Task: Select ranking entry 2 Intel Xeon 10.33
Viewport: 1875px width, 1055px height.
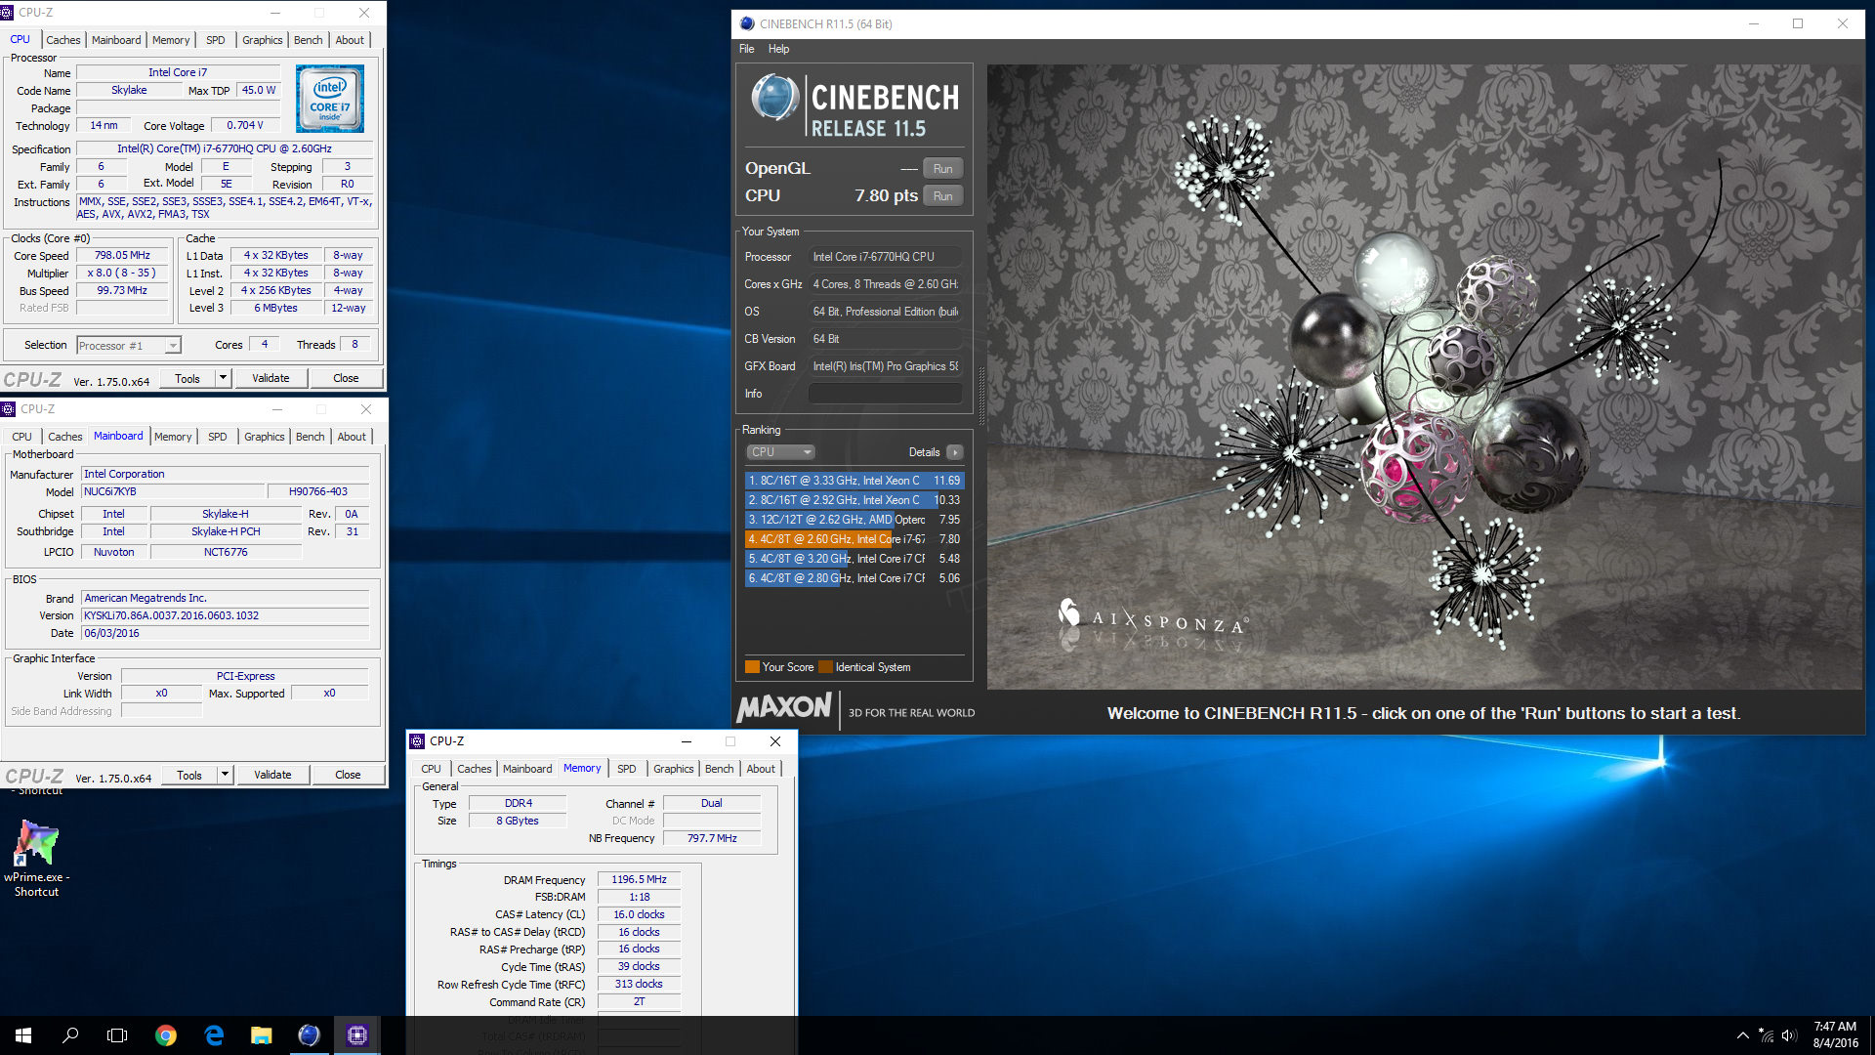Action: (854, 500)
